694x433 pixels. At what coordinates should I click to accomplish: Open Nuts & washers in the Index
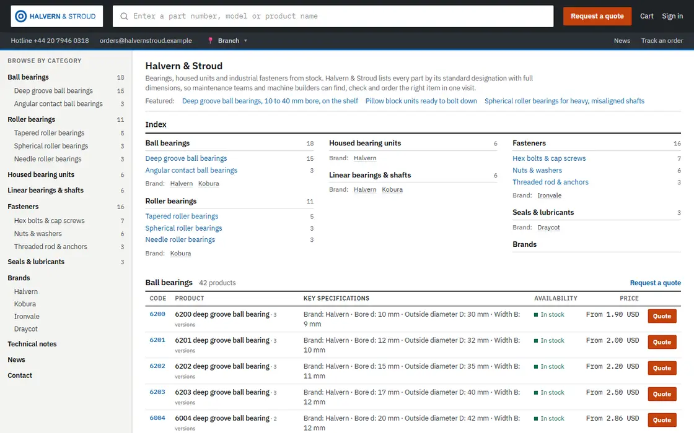pyautogui.click(x=537, y=170)
